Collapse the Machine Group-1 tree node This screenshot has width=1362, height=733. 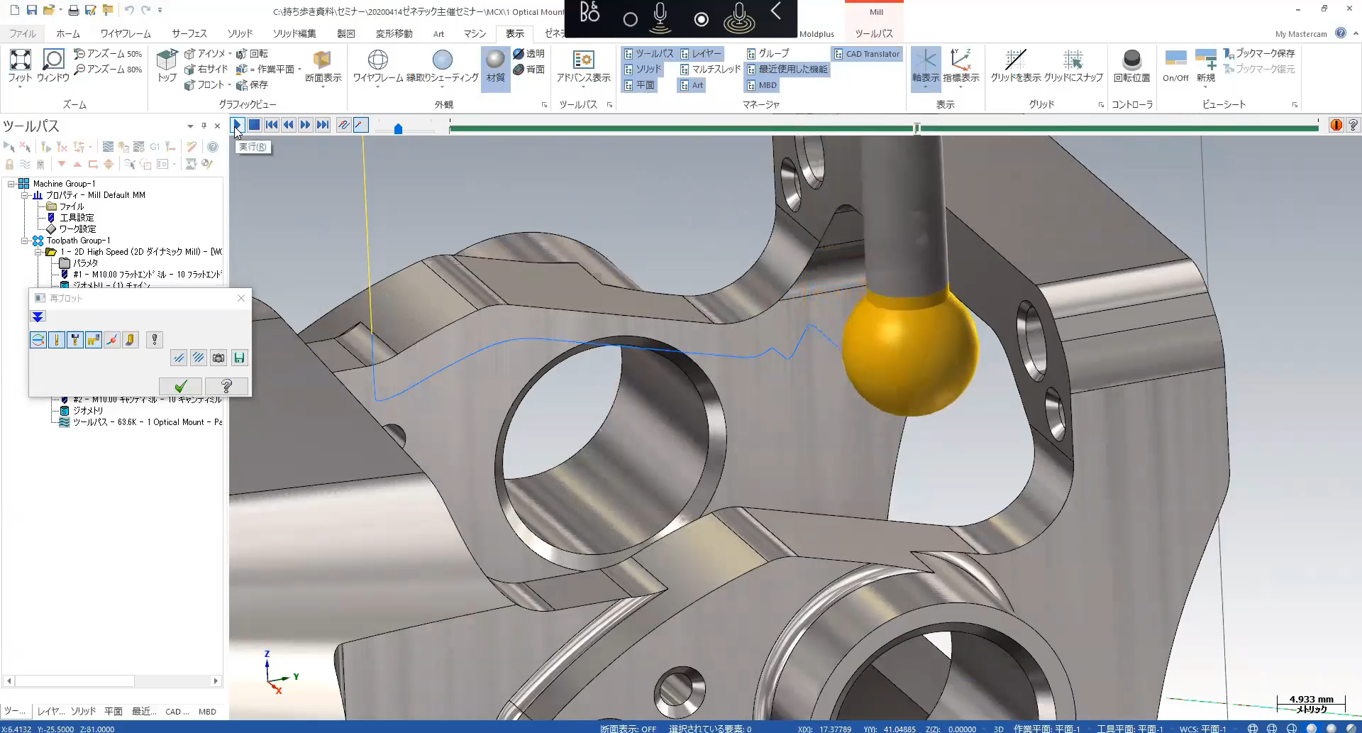pyautogui.click(x=11, y=184)
